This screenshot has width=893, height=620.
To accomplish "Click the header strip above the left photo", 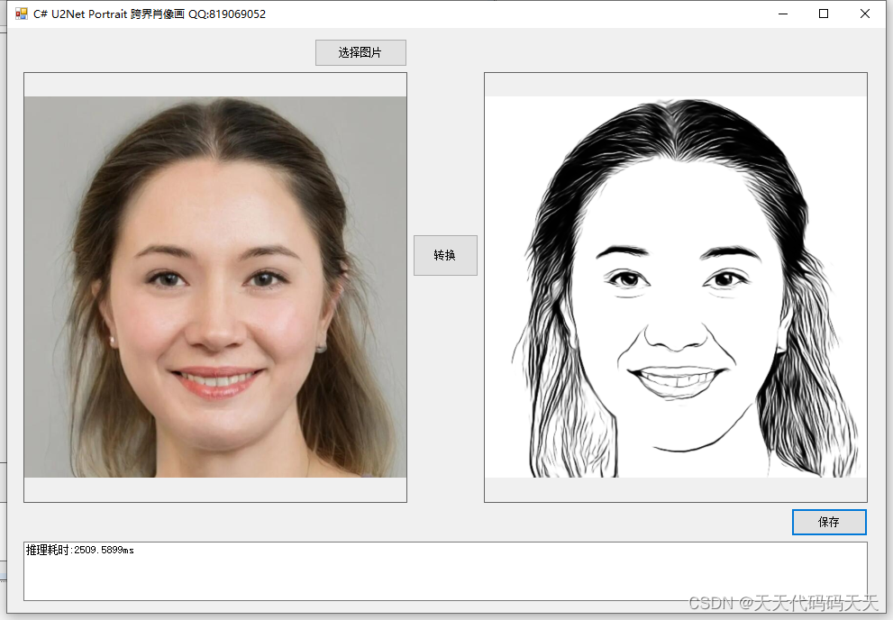I will coord(214,83).
